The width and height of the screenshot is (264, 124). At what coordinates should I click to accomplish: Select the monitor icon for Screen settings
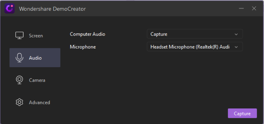tap(20, 35)
